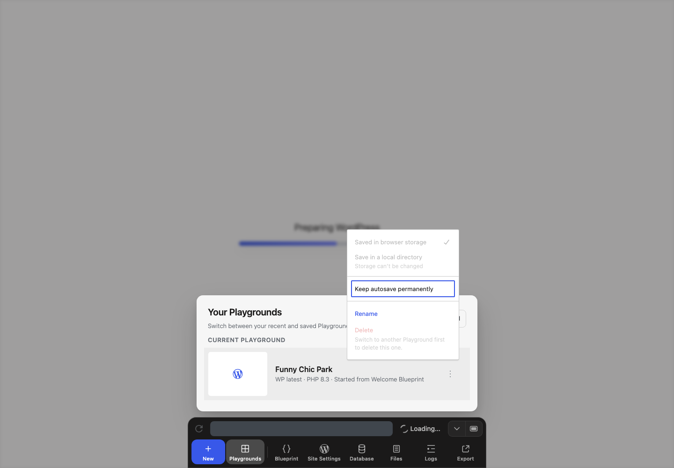Open the Playgrounds grid panel
Image resolution: width=674 pixels, height=468 pixels.
pyautogui.click(x=245, y=452)
